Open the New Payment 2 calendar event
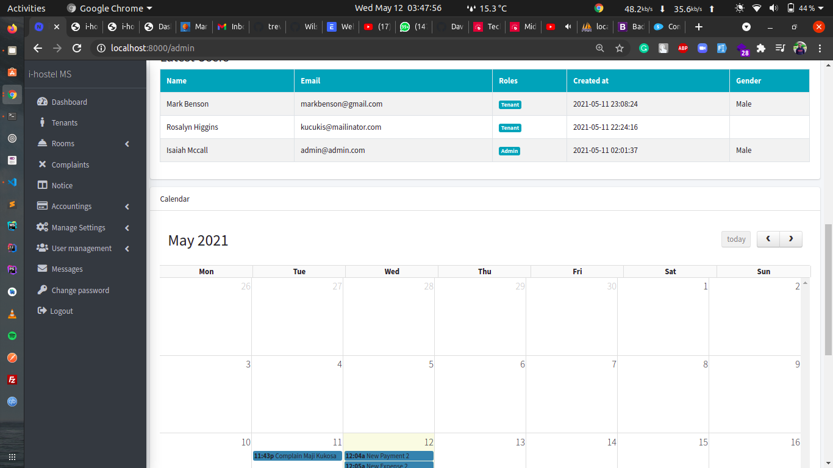The image size is (833, 468). 389,456
